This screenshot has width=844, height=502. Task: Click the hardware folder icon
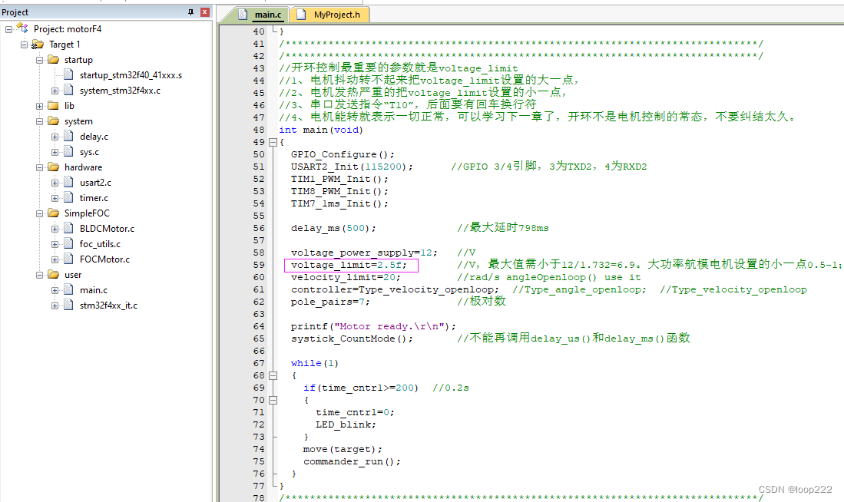coord(53,167)
